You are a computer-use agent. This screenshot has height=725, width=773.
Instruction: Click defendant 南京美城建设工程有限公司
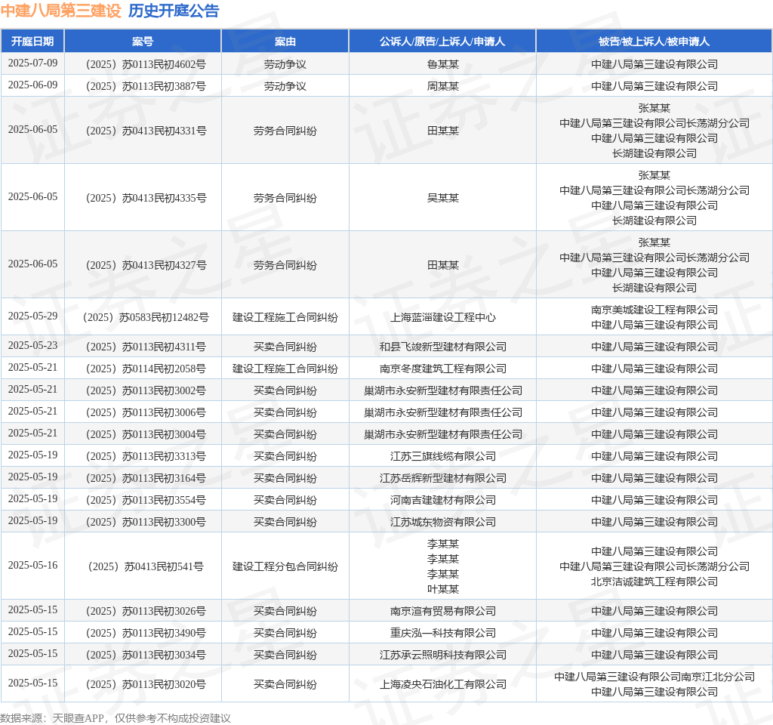(654, 310)
